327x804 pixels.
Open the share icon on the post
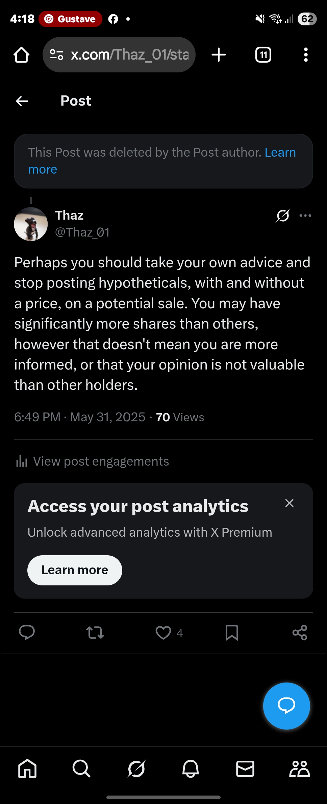(x=300, y=632)
